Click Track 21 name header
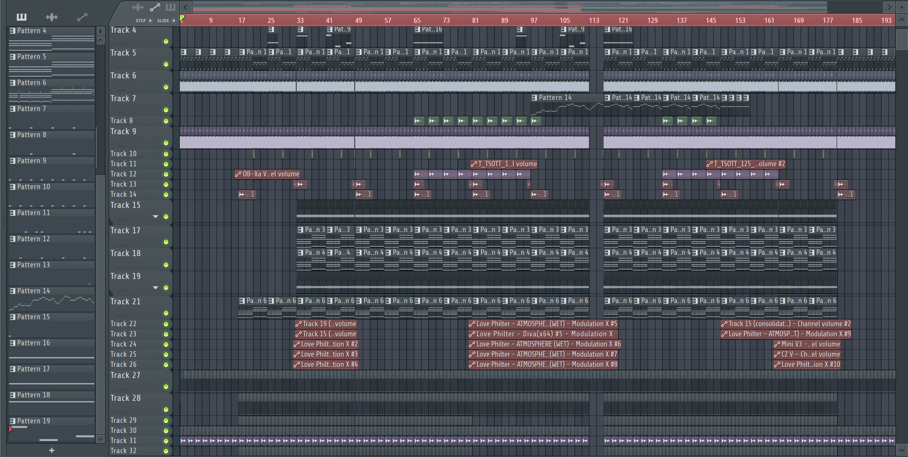Image resolution: width=908 pixels, height=457 pixels. coord(125,302)
